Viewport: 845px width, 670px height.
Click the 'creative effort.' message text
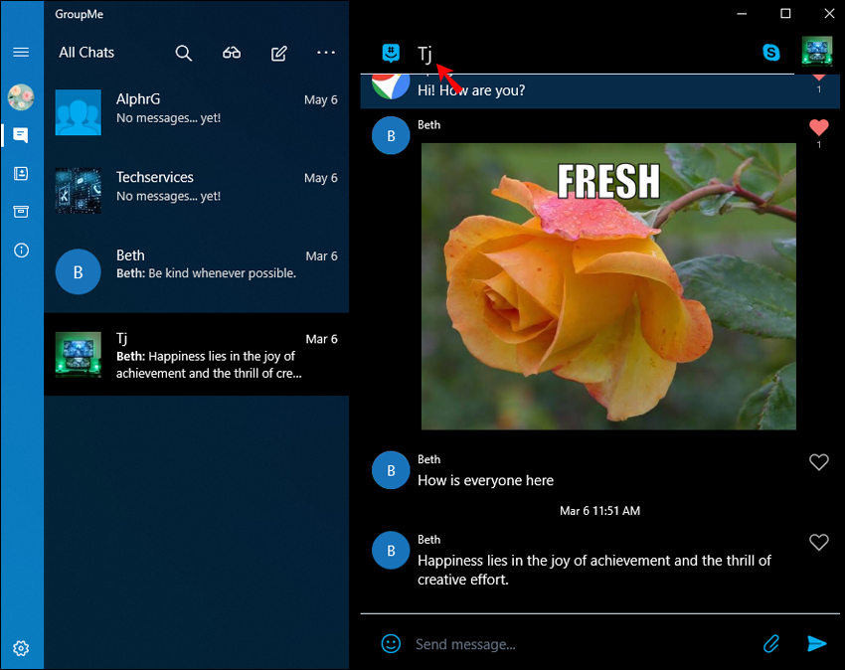click(463, 580)
